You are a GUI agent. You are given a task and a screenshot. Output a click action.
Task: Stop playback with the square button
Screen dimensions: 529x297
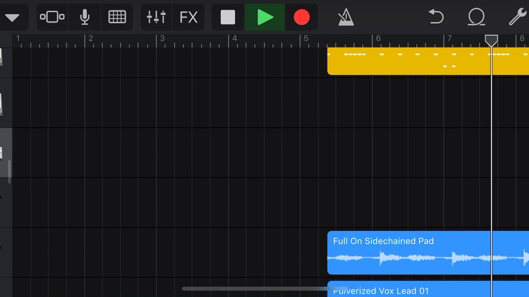(x=228, y=17)
